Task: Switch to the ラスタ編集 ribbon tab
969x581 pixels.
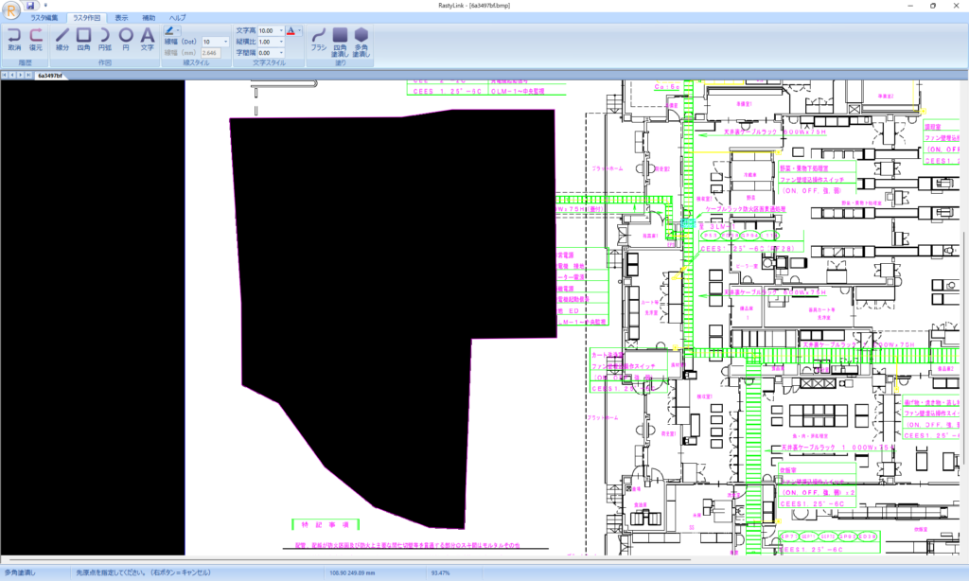Action: click(44, 18)
